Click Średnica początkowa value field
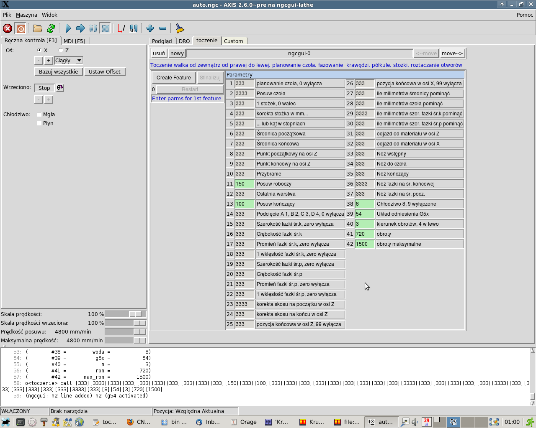This screenshot has width=536, height=428. pyautogui.click(x=245, y=134)
